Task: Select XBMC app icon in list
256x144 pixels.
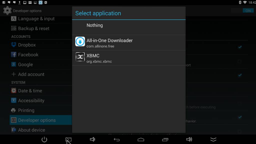Action: tap(80, 57)
